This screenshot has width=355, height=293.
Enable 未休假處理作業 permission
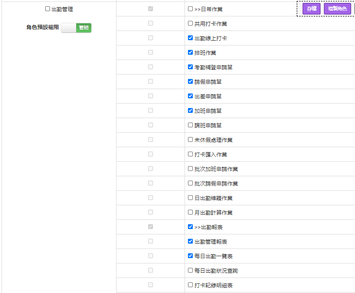190,139
